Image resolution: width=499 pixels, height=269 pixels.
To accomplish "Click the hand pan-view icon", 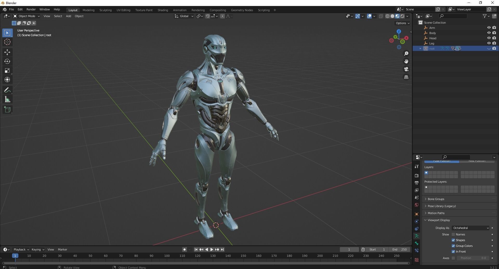I will (x=406, y=61).
